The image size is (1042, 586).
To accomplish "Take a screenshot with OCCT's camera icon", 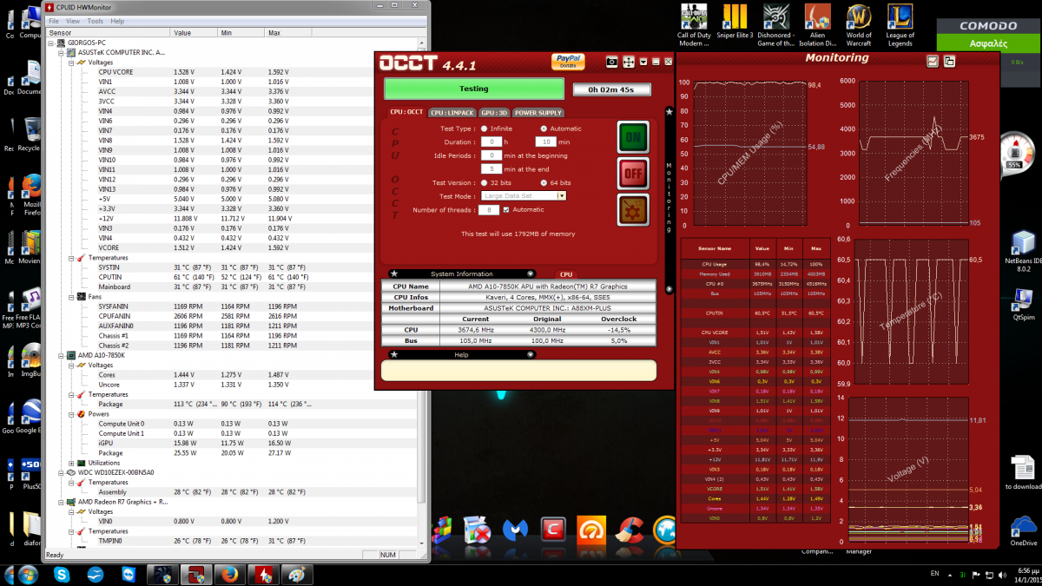I will (611, 62).
